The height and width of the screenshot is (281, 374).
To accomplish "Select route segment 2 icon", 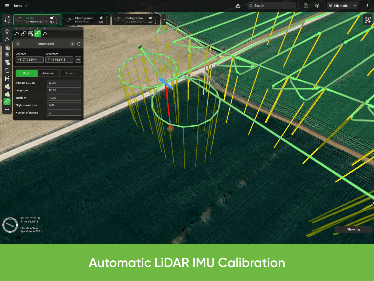I will click(24, 34).
